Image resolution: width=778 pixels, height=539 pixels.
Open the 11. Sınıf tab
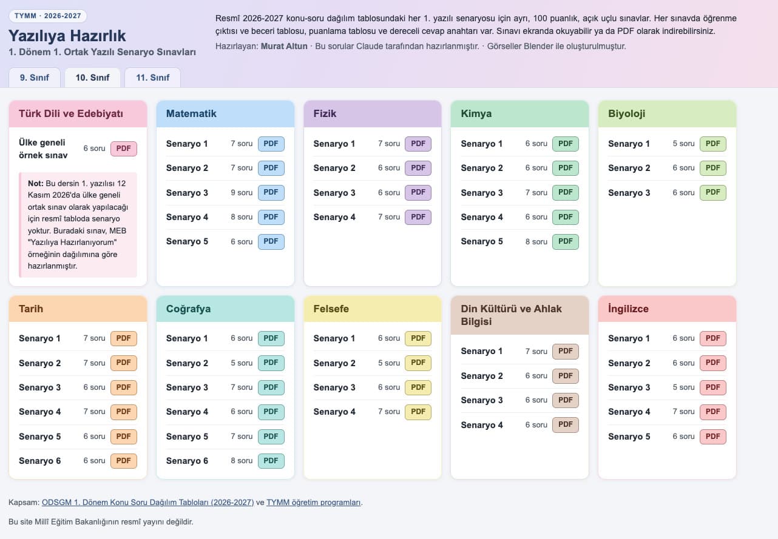coord(152,78)
